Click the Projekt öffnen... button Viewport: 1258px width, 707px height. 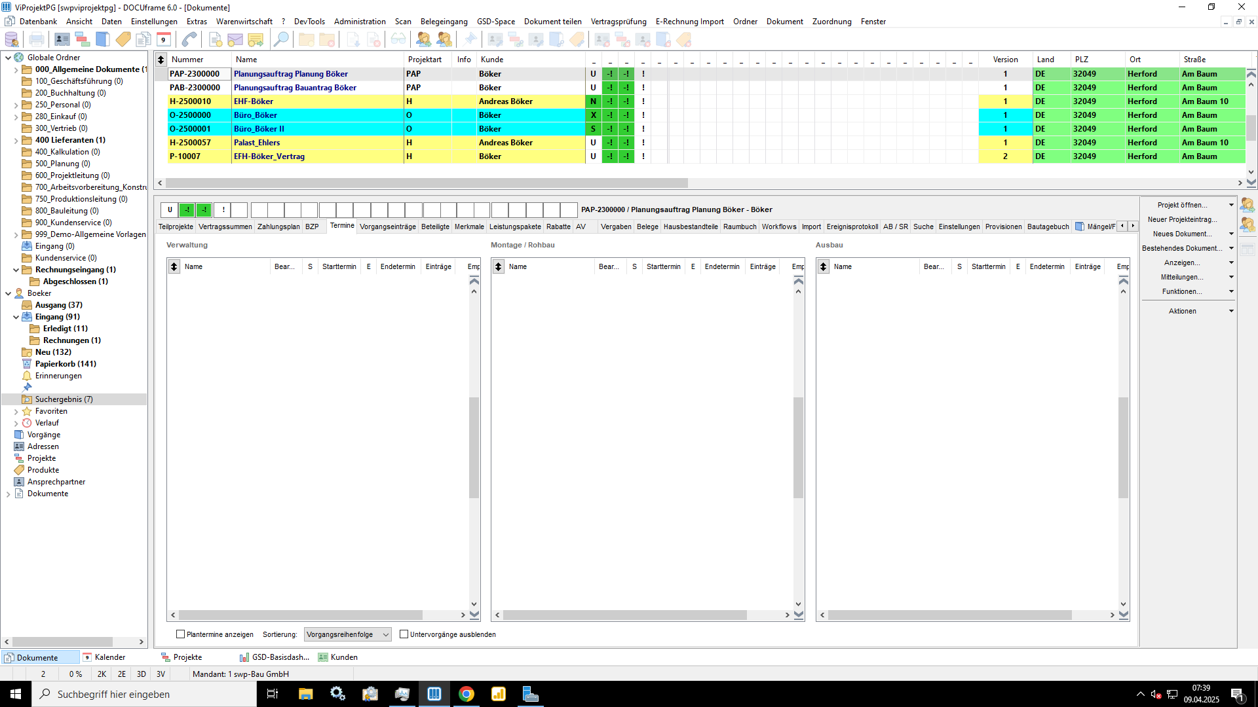tap(1183, 205)
